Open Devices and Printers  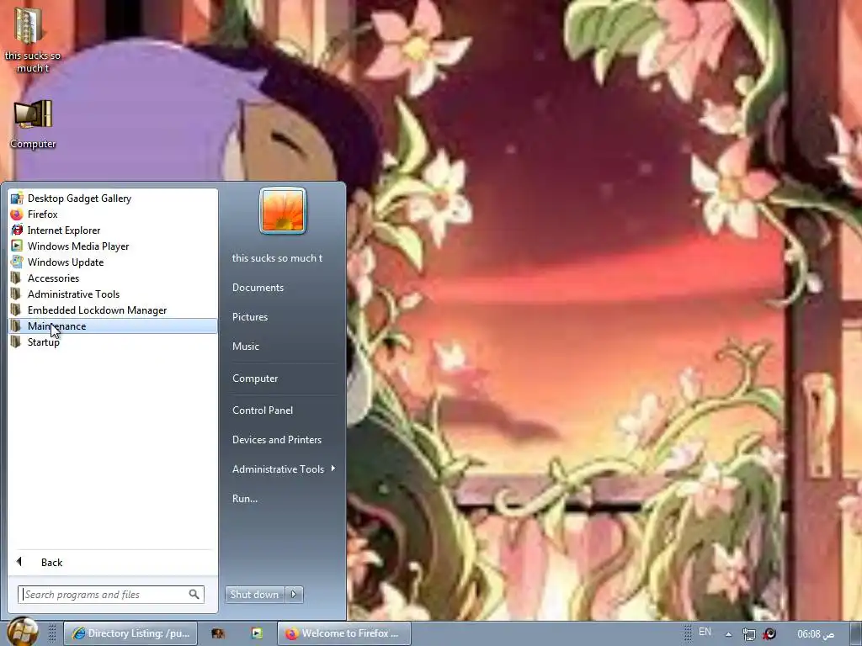tap(277, 440)
